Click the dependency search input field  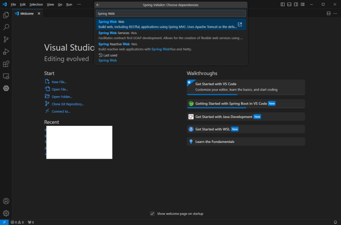[x=171, y=14]
